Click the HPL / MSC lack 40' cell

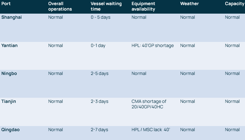150,130
